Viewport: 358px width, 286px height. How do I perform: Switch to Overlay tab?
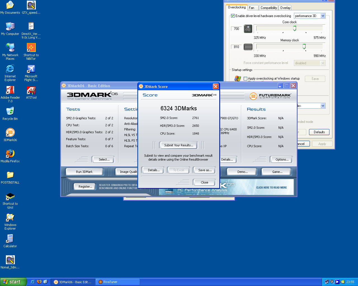pyautogui.click(x=285, y=8)
